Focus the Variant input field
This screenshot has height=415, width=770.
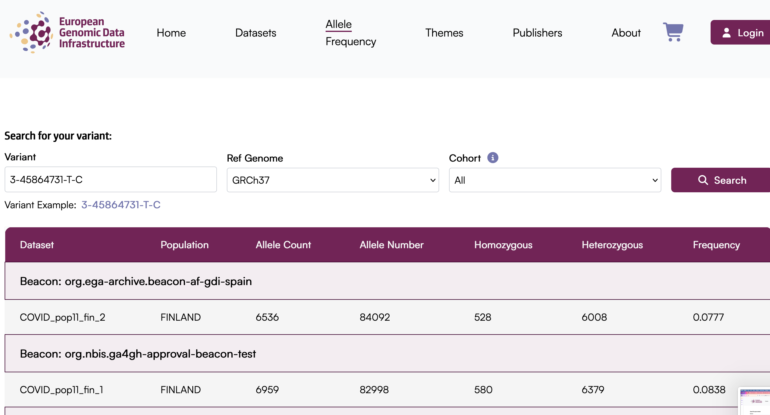[x=110, y=179]
